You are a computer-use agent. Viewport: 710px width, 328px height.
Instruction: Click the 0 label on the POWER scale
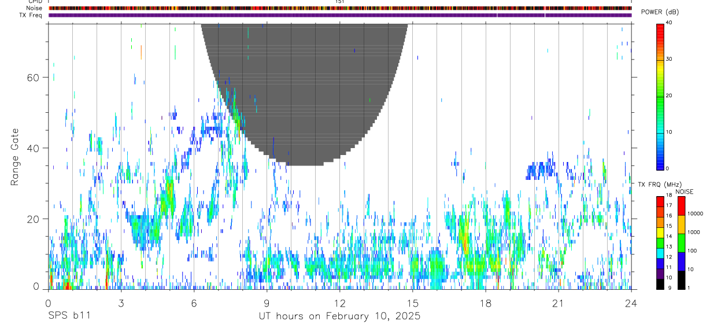(x=668, y=168)
